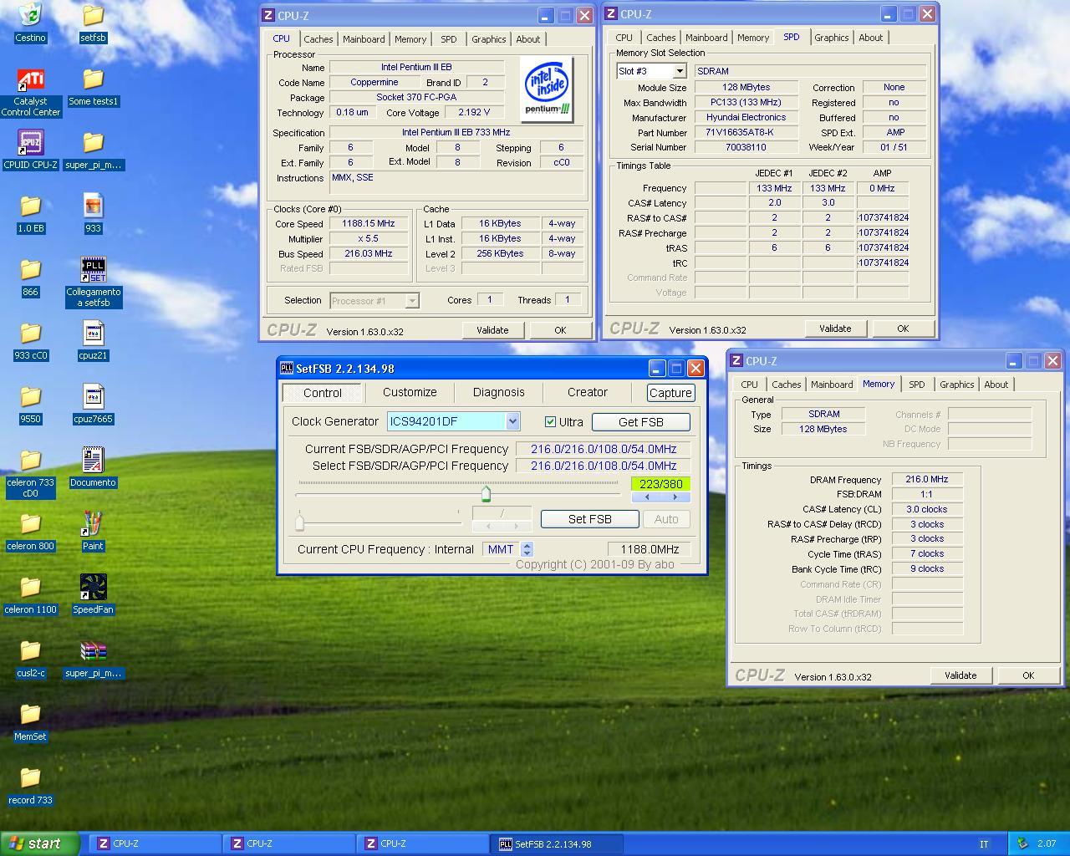Click the system tray clock showing 2.07
Viewport: 1070px width, 856px height.
(1047, 844)
